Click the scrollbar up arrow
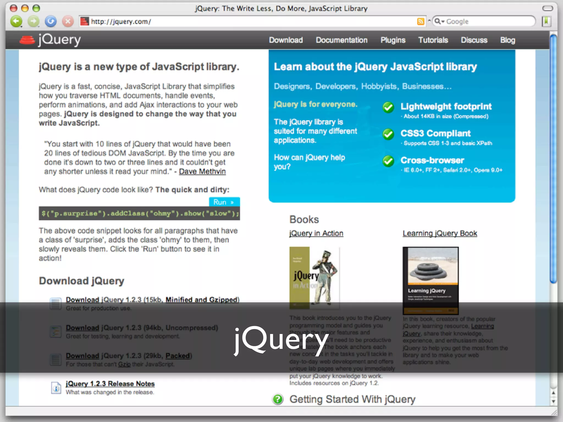This screenshot has height=422, width=563. tap(553, 393)
